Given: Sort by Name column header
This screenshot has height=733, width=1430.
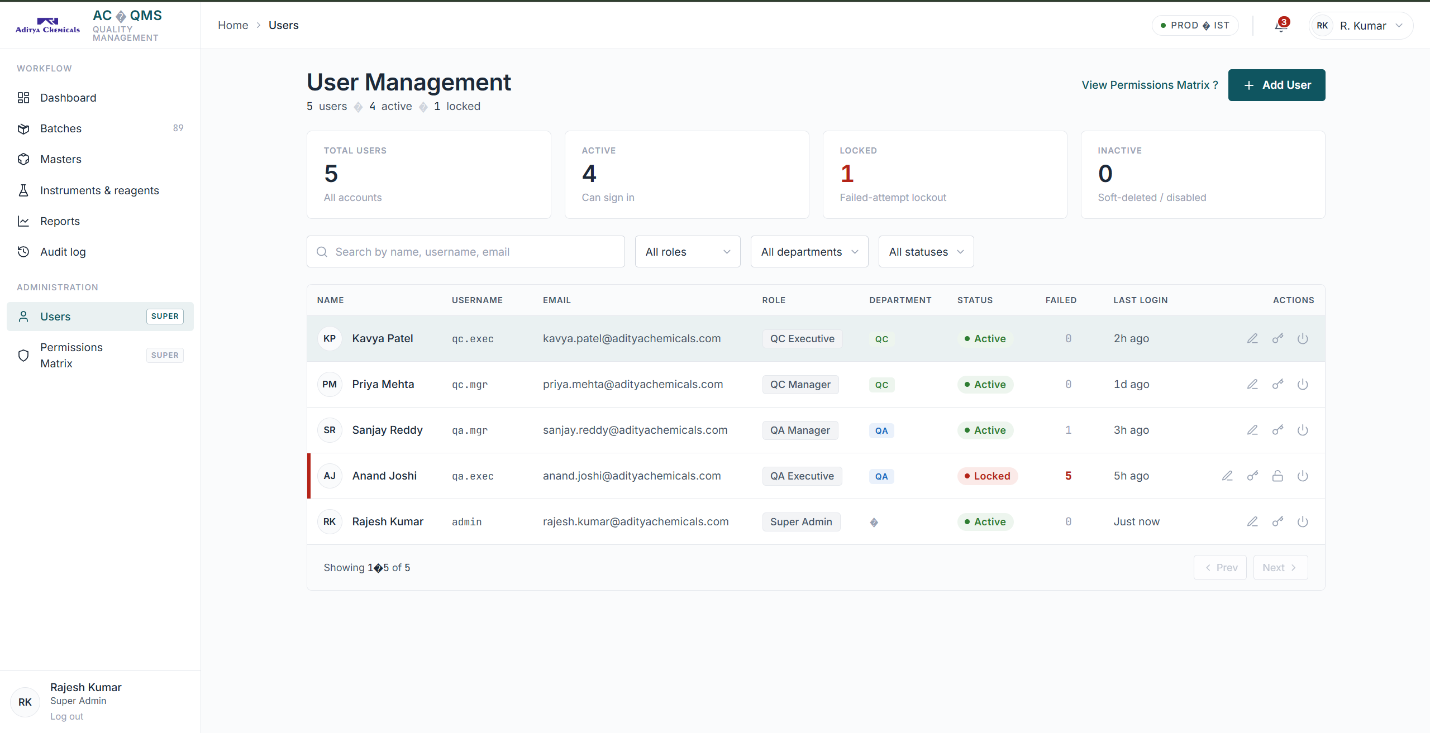Looking at the screenshot, I should (x=330, y=300).
